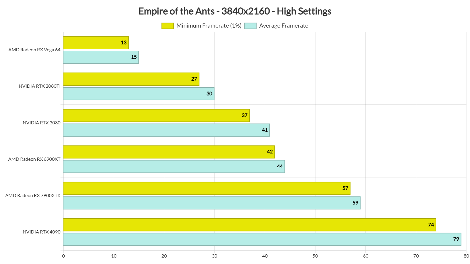Select the RX Vega 64 average framerate bar

coord(101,57)
